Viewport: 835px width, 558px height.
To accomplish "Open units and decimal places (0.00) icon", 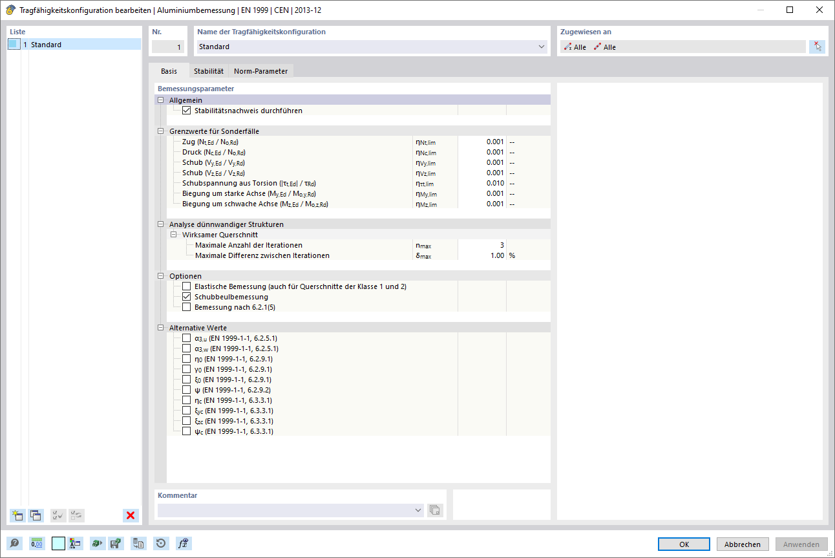I will tap(37, 544).
